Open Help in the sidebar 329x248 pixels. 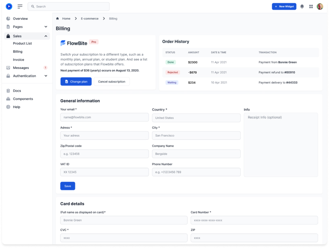tap(16, 107)
